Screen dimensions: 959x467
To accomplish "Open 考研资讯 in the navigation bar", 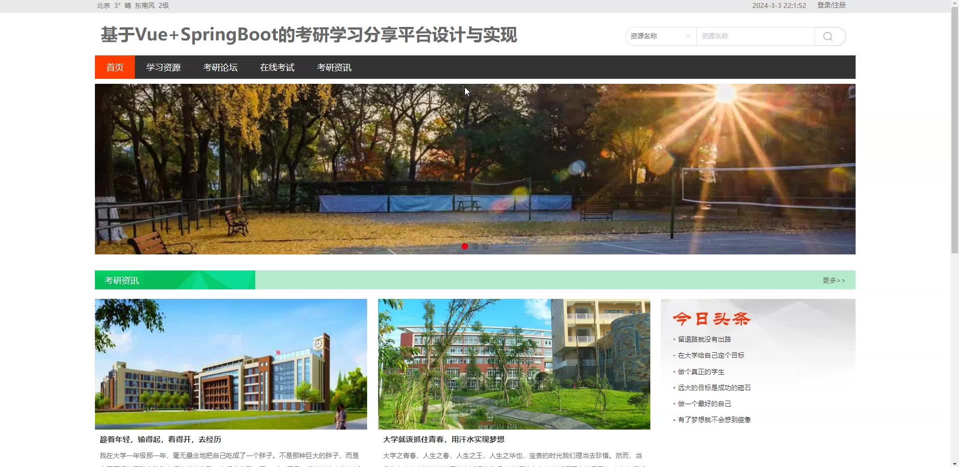I will click(x=334, y=67).
